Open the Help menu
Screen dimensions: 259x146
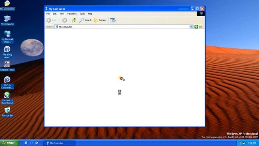90,14
